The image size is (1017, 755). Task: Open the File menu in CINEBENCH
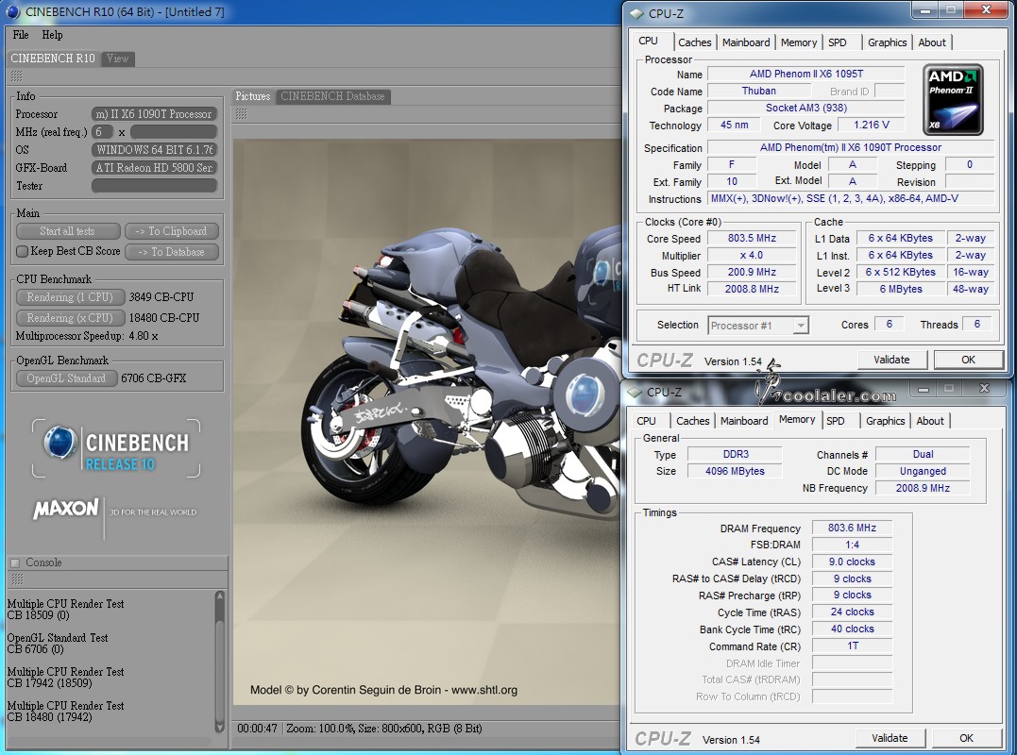point(21,35)
